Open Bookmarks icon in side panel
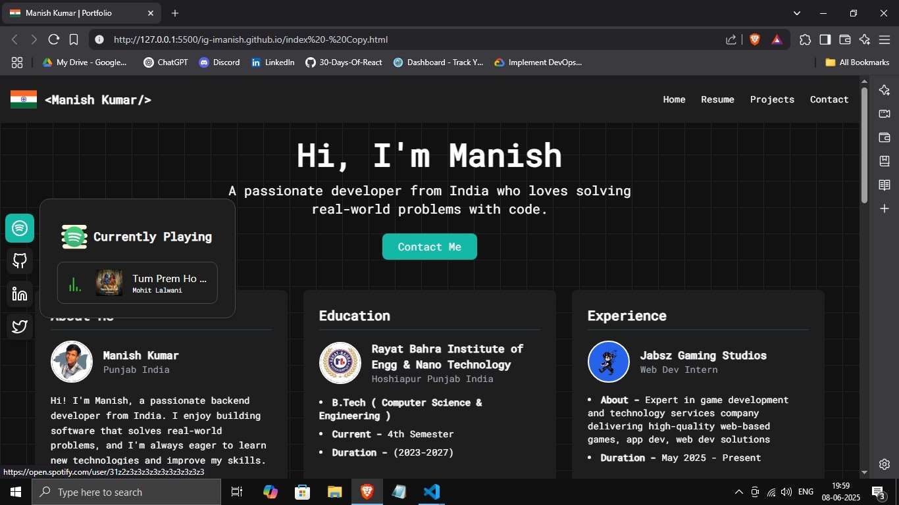Image resolution: width=899 pixels, height=505 pixels. pyautogui.click(x=885, y=161)
